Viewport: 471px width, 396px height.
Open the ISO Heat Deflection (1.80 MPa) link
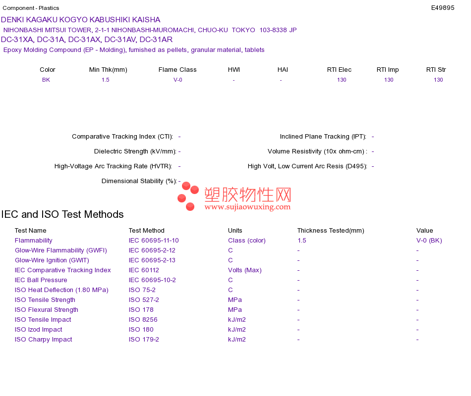(61, 290)
